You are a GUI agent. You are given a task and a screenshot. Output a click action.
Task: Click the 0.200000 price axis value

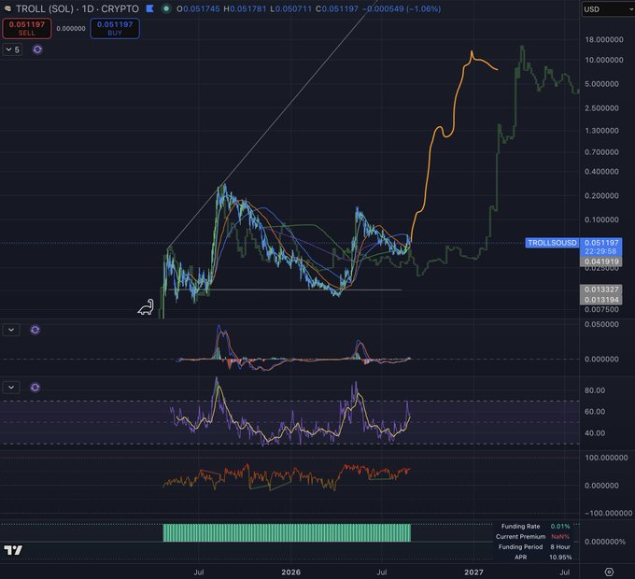coord(601,195)
